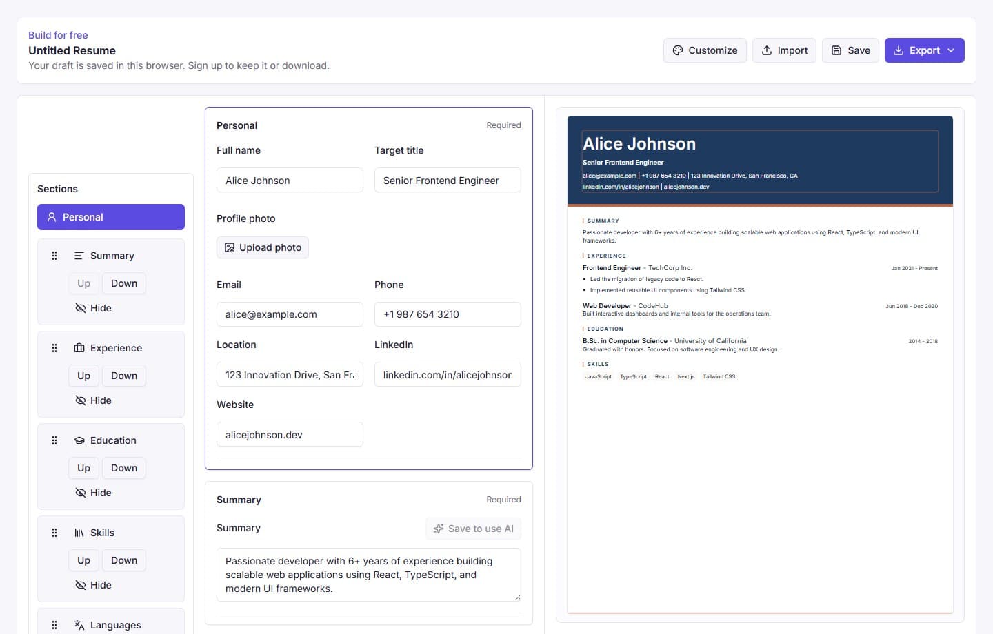The image size is (993, 634).
Task: Open the Customize palette options
Action: tap(705, 50)
